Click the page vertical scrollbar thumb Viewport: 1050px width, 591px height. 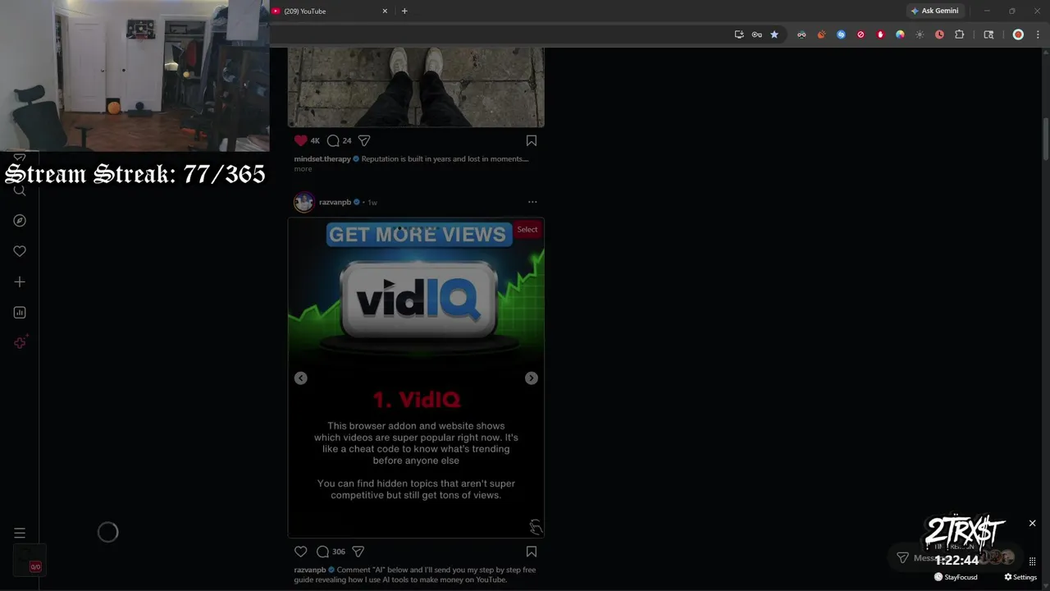click(1046, 140)
